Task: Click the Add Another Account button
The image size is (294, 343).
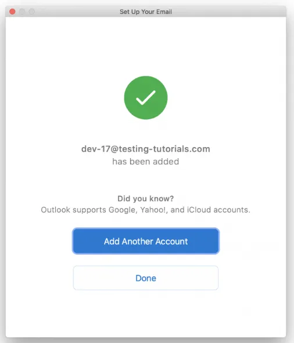Action: 146,241
